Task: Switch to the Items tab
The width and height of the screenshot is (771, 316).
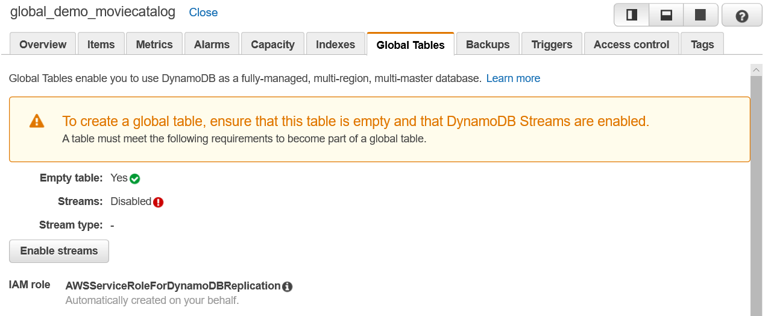Action: tap(101, 45)
